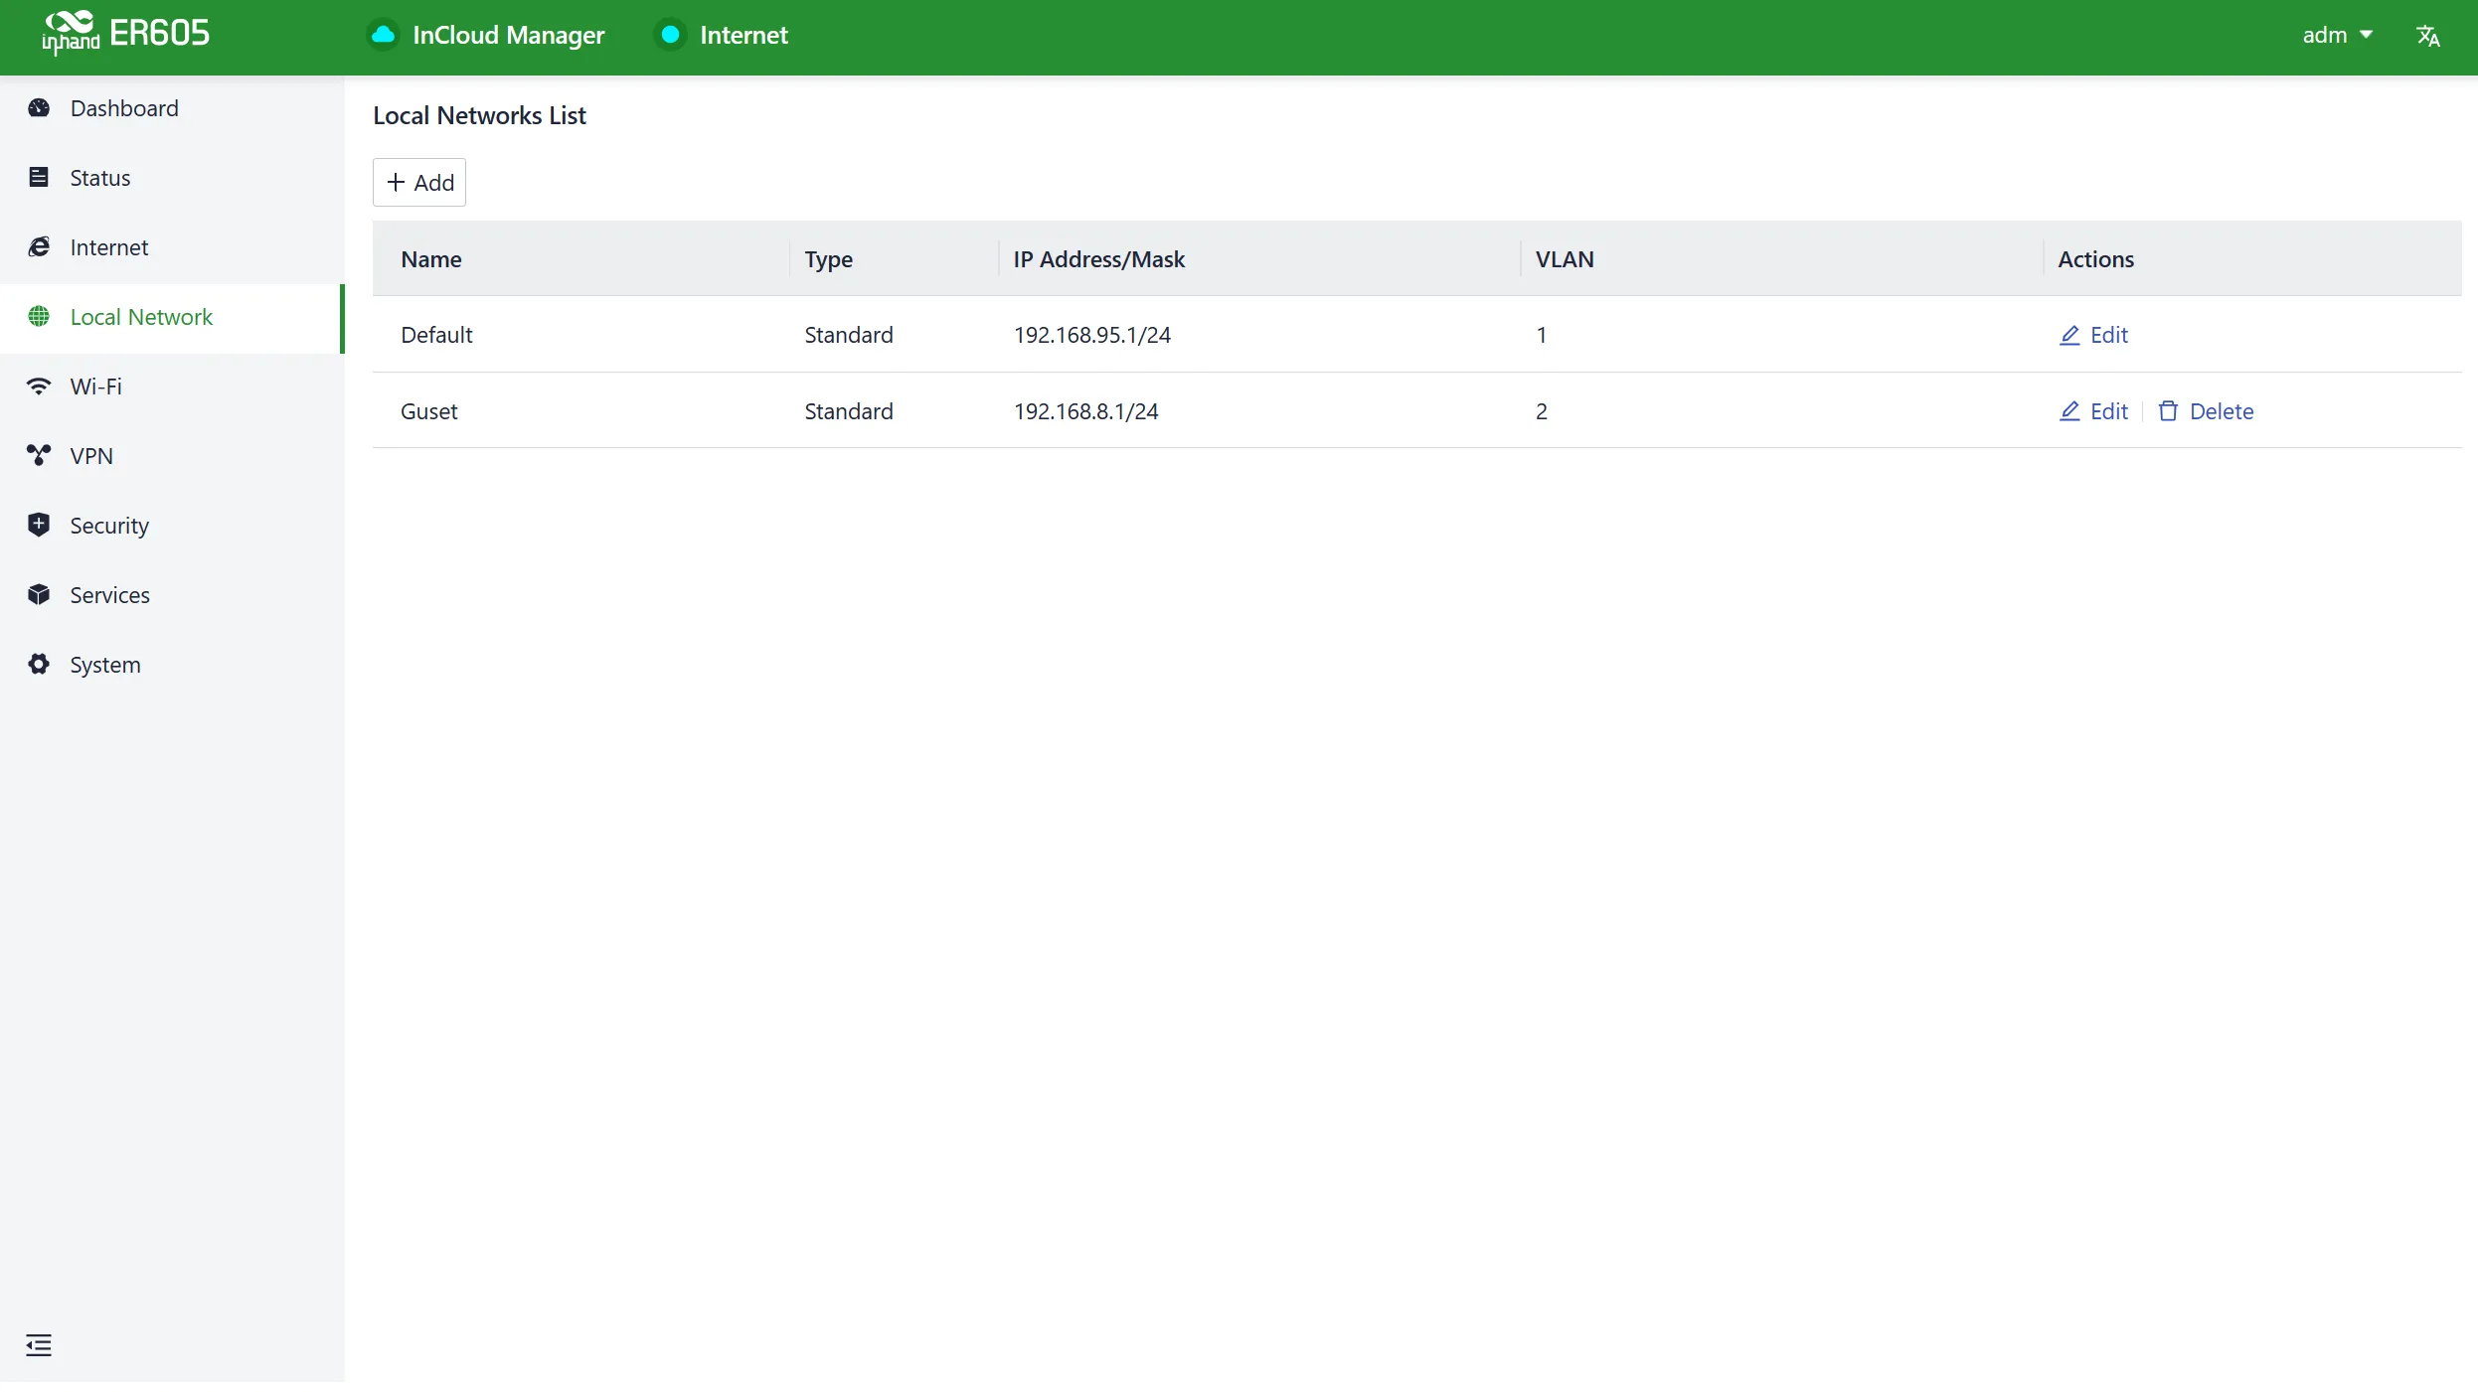Image resolution: width=2478 pixels, height=1392 pixels.
Task: Delete the Guset network
Action: [2206, 411]
